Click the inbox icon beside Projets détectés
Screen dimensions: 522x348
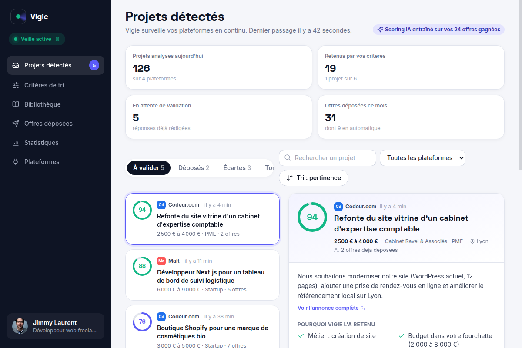pyautogui.click(x=16, y=65)
